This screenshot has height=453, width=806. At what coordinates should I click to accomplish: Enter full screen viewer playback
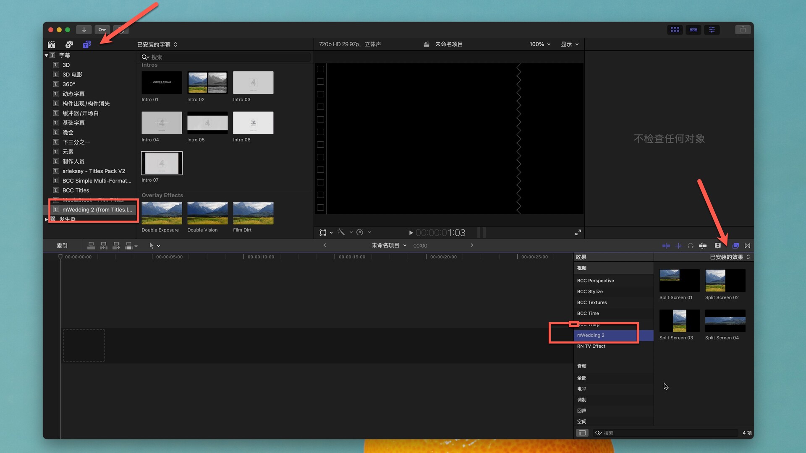tap(578, 232)
